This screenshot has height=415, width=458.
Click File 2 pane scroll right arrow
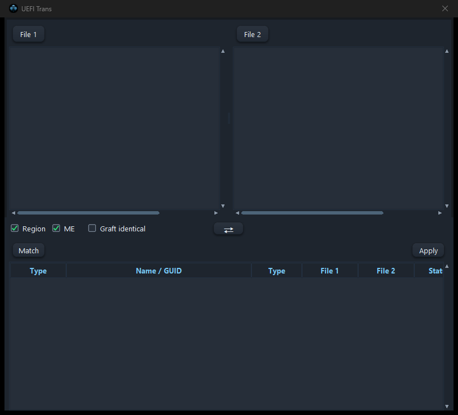click(440, 213)
